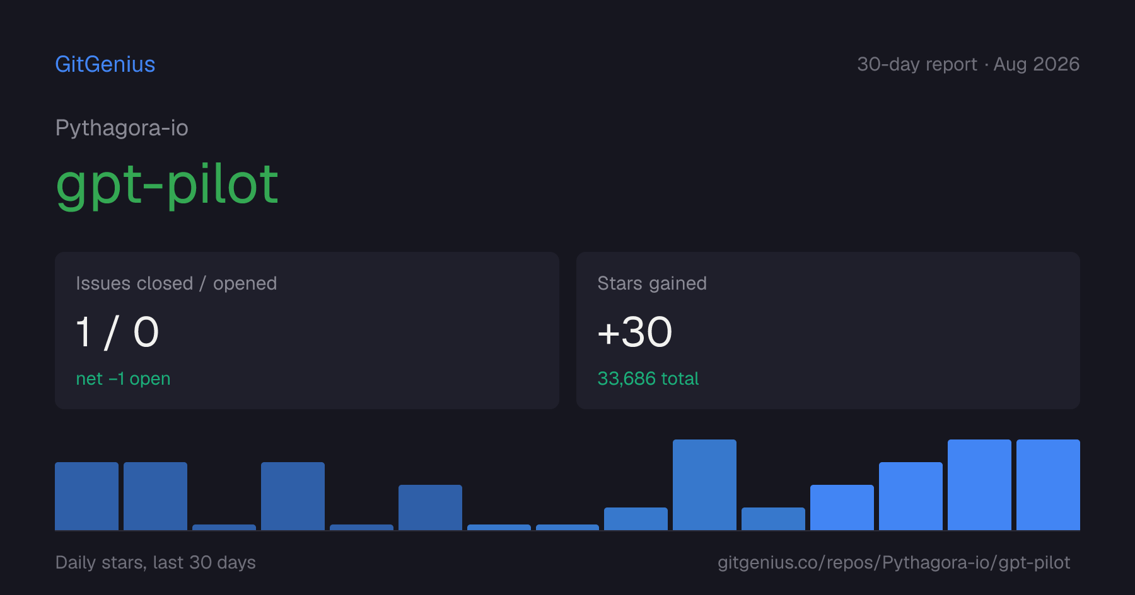Click the twelfth bar in stars chart
This screenshot has height=595, width=1135.
(x=842, y=507)
